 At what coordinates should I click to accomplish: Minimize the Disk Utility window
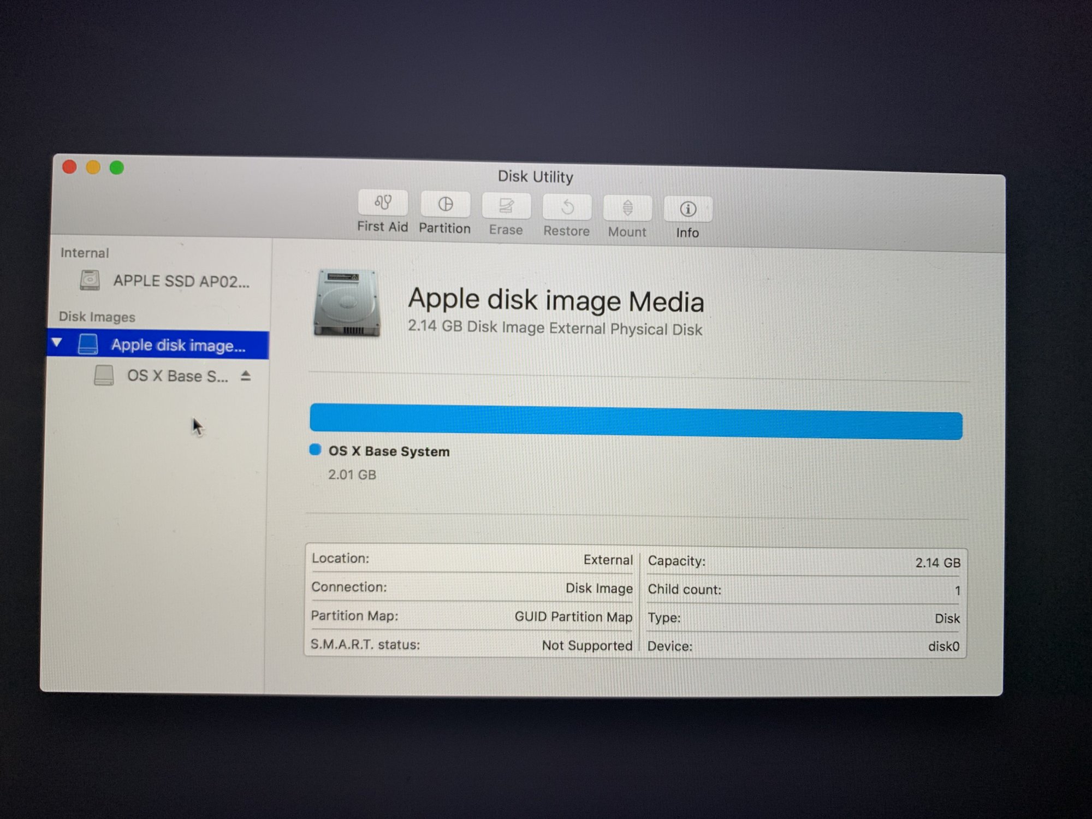pos(93,167)
